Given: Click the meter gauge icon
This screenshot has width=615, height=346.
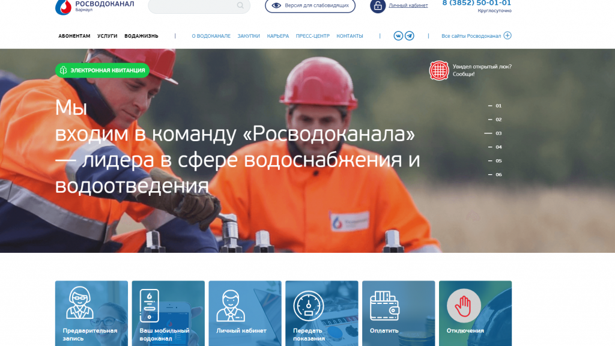Looking at the screenshot, I should coord(308,306).
